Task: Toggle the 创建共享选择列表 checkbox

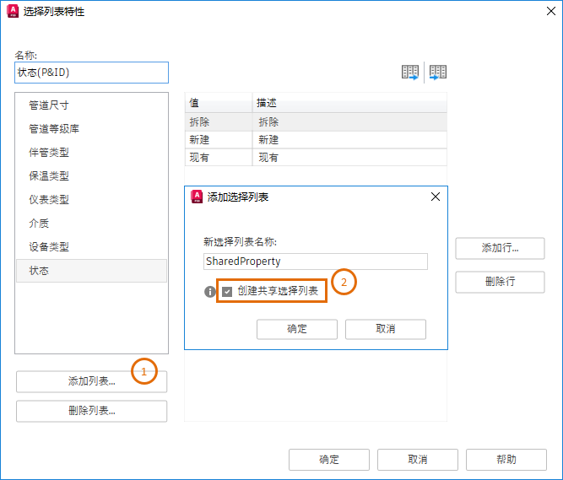Action: 227,291
